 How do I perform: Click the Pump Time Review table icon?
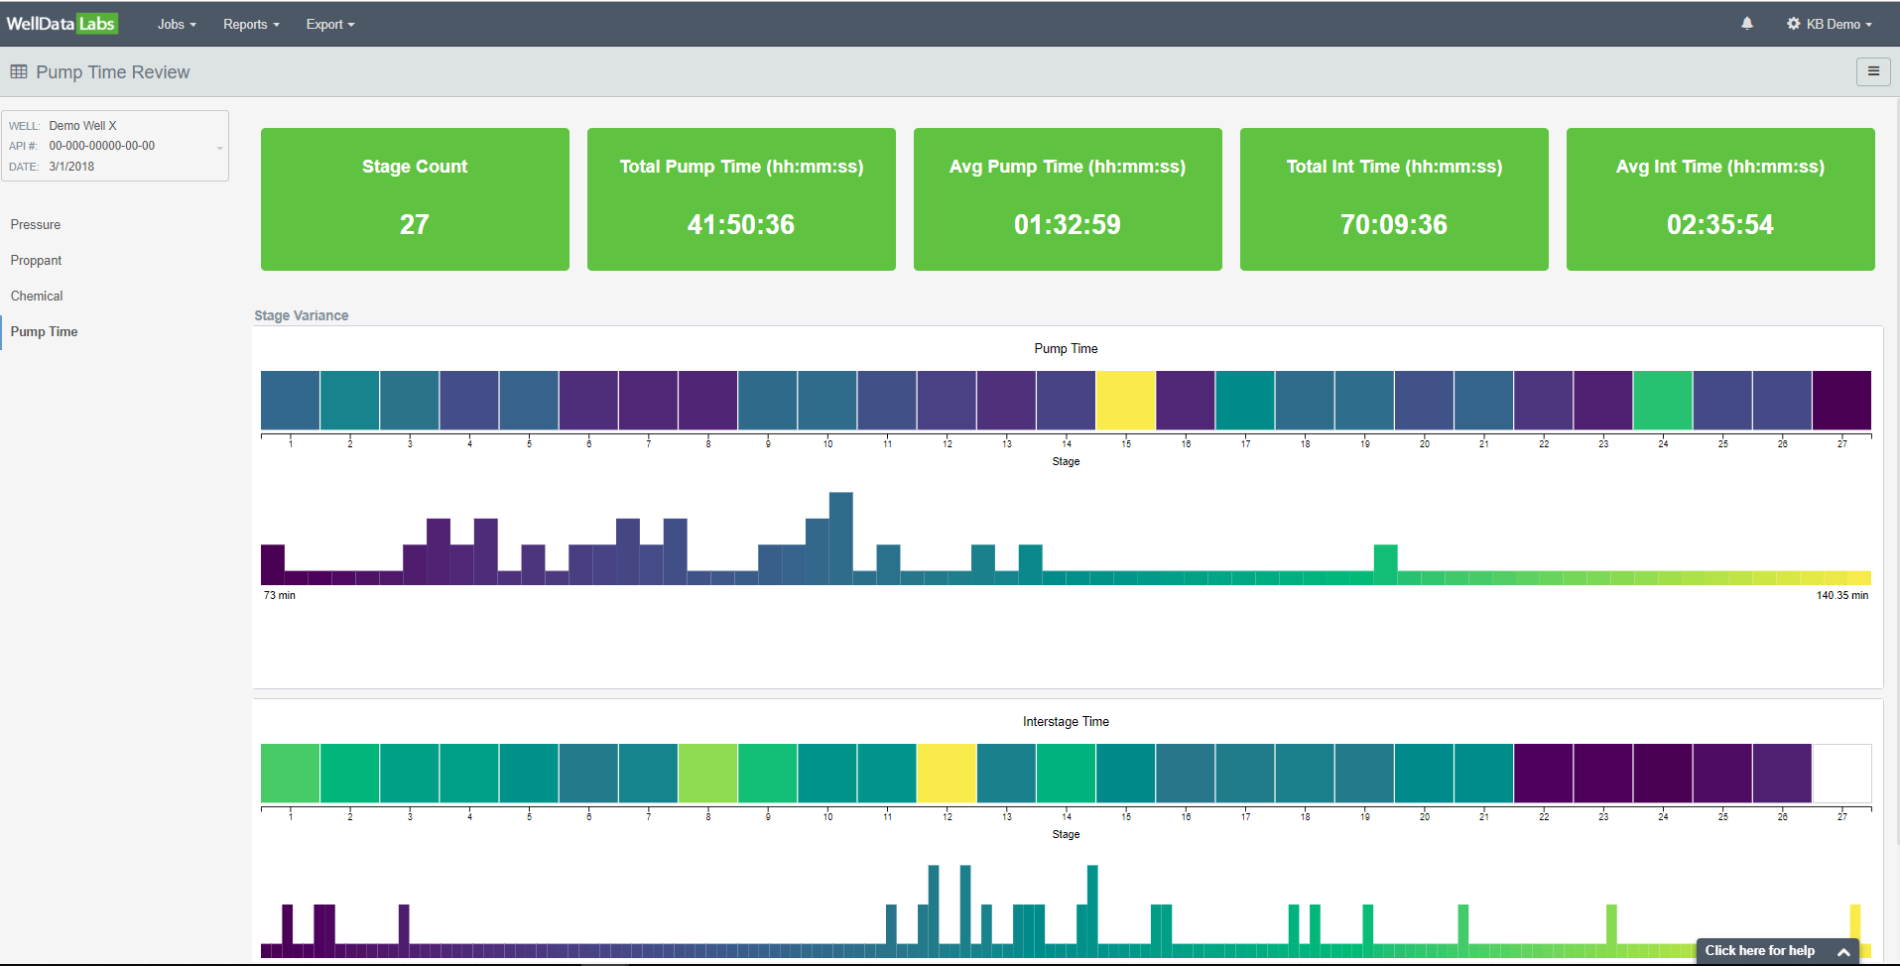pos(19,71)
